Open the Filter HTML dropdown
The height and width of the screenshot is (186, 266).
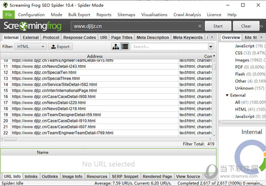pos(31,47)
